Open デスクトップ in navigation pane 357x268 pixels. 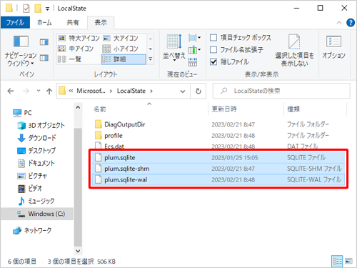point(36,150)
